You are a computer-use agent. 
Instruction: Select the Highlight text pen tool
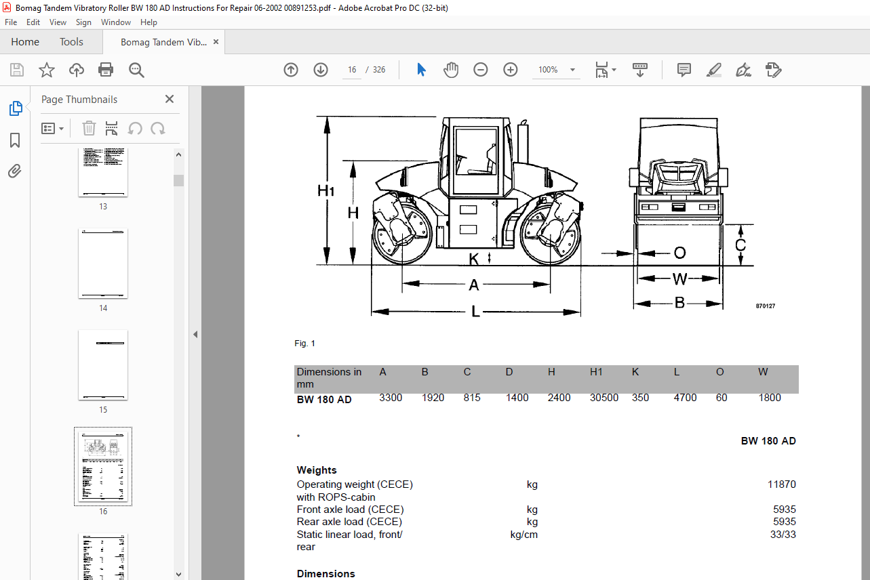click(x=713, y=70)
